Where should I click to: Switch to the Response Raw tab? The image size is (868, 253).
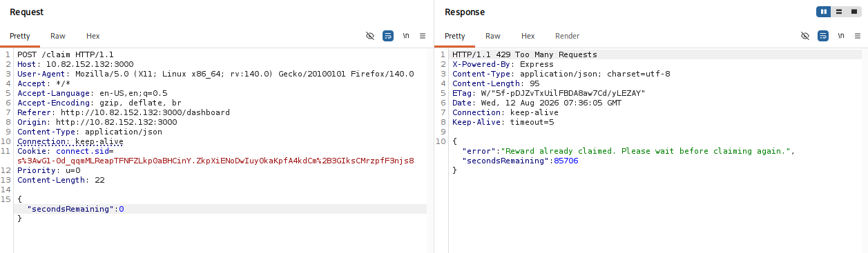pos(493,36)
